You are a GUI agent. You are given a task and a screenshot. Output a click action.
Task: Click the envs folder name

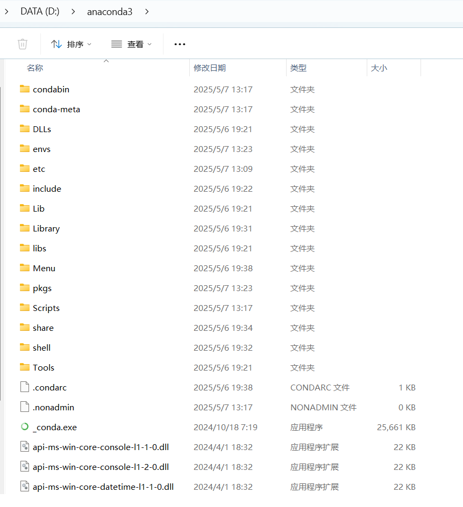coord(42,149)
